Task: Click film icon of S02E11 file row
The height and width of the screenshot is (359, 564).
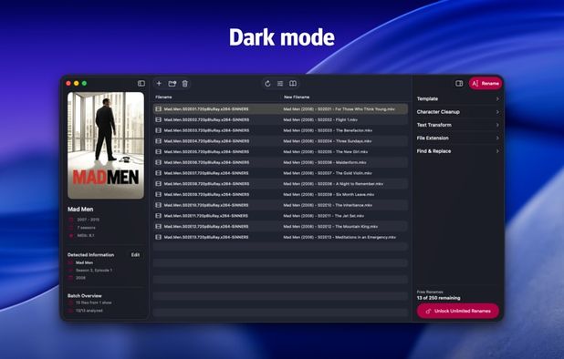Action: tap(158, 216)
